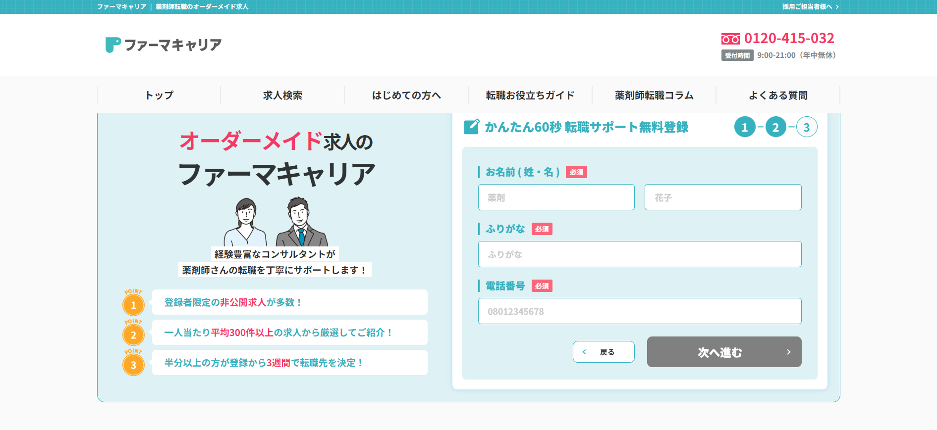Open 薬剤師転職コラム menu item

click(x=654, y=95)
